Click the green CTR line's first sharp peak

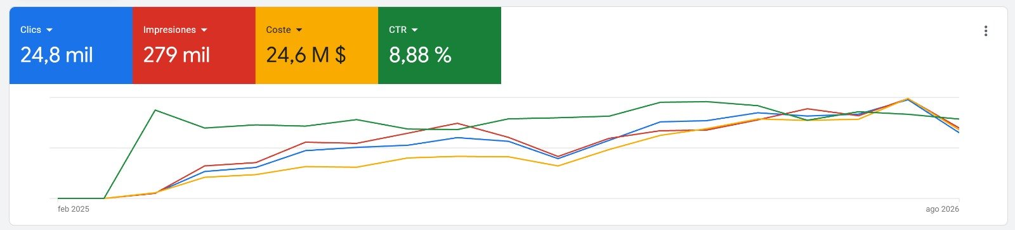[155, 110]
